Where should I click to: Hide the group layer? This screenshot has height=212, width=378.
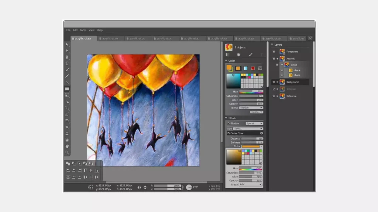point(277,65)
